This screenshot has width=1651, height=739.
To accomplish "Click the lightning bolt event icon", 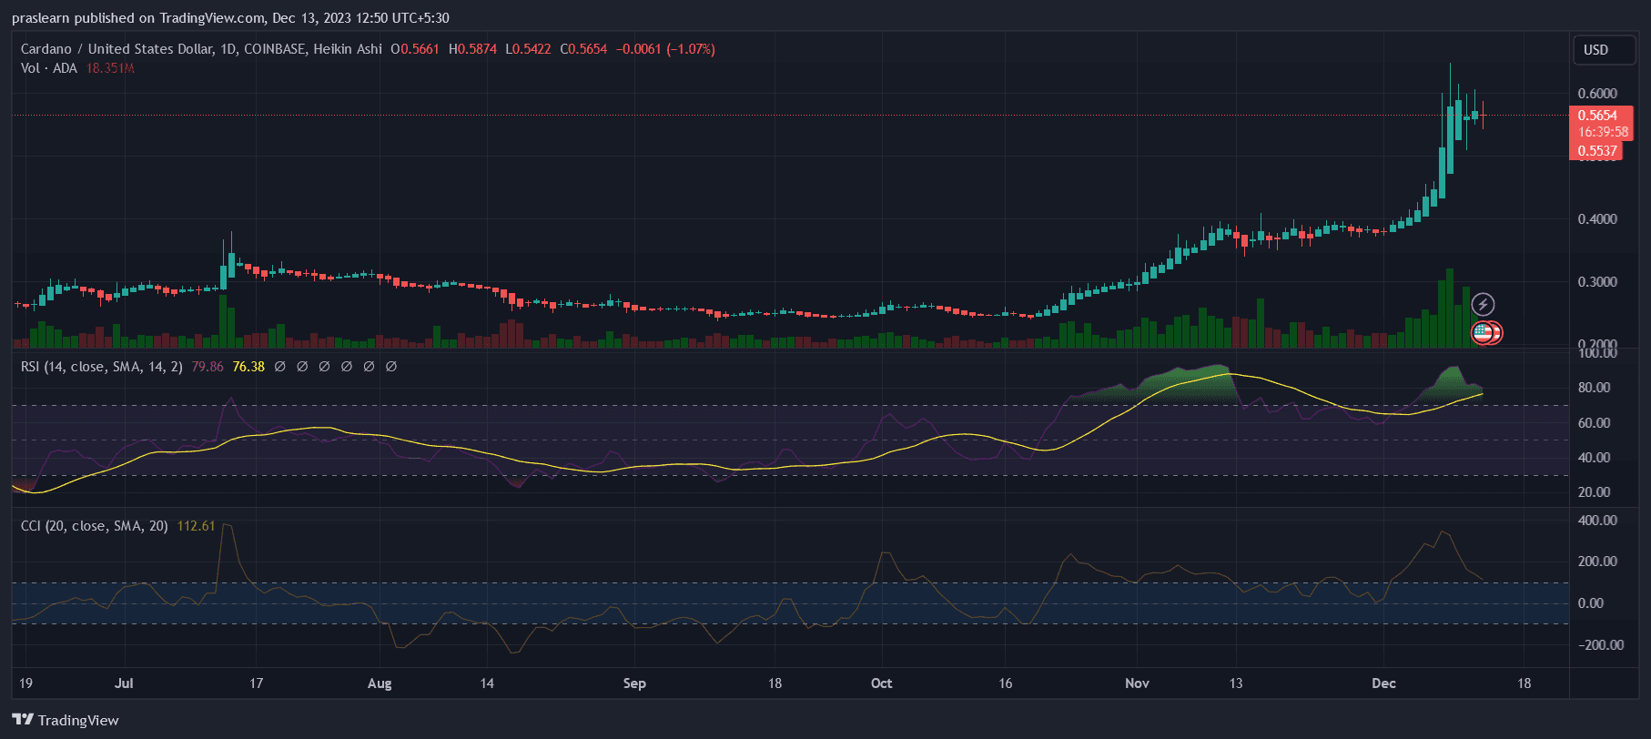I will tap(1483, 304).
